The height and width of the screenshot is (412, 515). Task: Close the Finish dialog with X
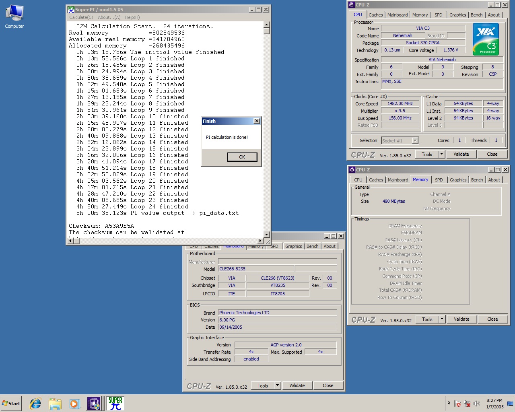pyautogui.click(x=257, y=121)
